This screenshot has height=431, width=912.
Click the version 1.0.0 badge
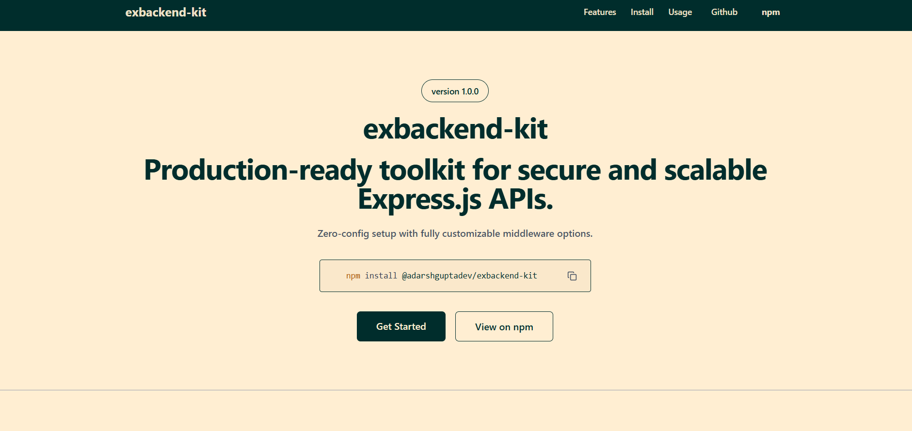(x=455, y=91)
